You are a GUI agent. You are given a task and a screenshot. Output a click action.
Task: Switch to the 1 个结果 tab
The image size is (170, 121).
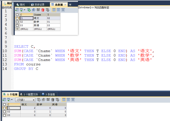[10, 94]
